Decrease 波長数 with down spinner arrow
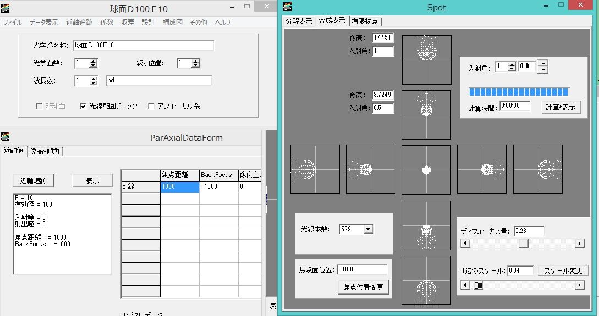The width and height of the screenshot is (599, 316). tap(93, 83)
